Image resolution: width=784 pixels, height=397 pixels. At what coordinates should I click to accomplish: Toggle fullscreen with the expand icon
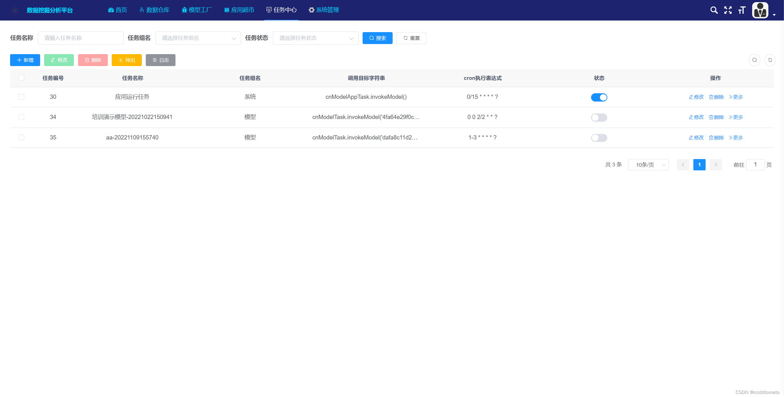[x=728, y=10]
